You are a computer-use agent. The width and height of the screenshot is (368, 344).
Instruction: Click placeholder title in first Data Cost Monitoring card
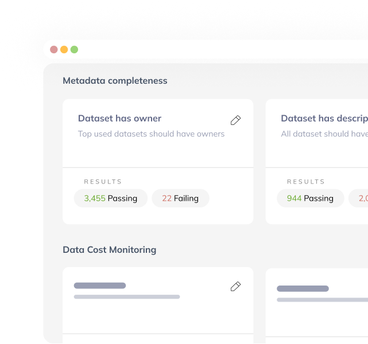click(x=100, y=286)
